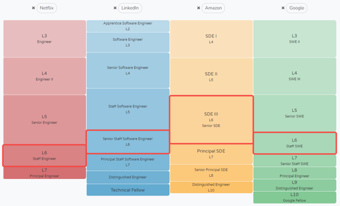Select Netflix L7 Principal Engineer block

45,173
